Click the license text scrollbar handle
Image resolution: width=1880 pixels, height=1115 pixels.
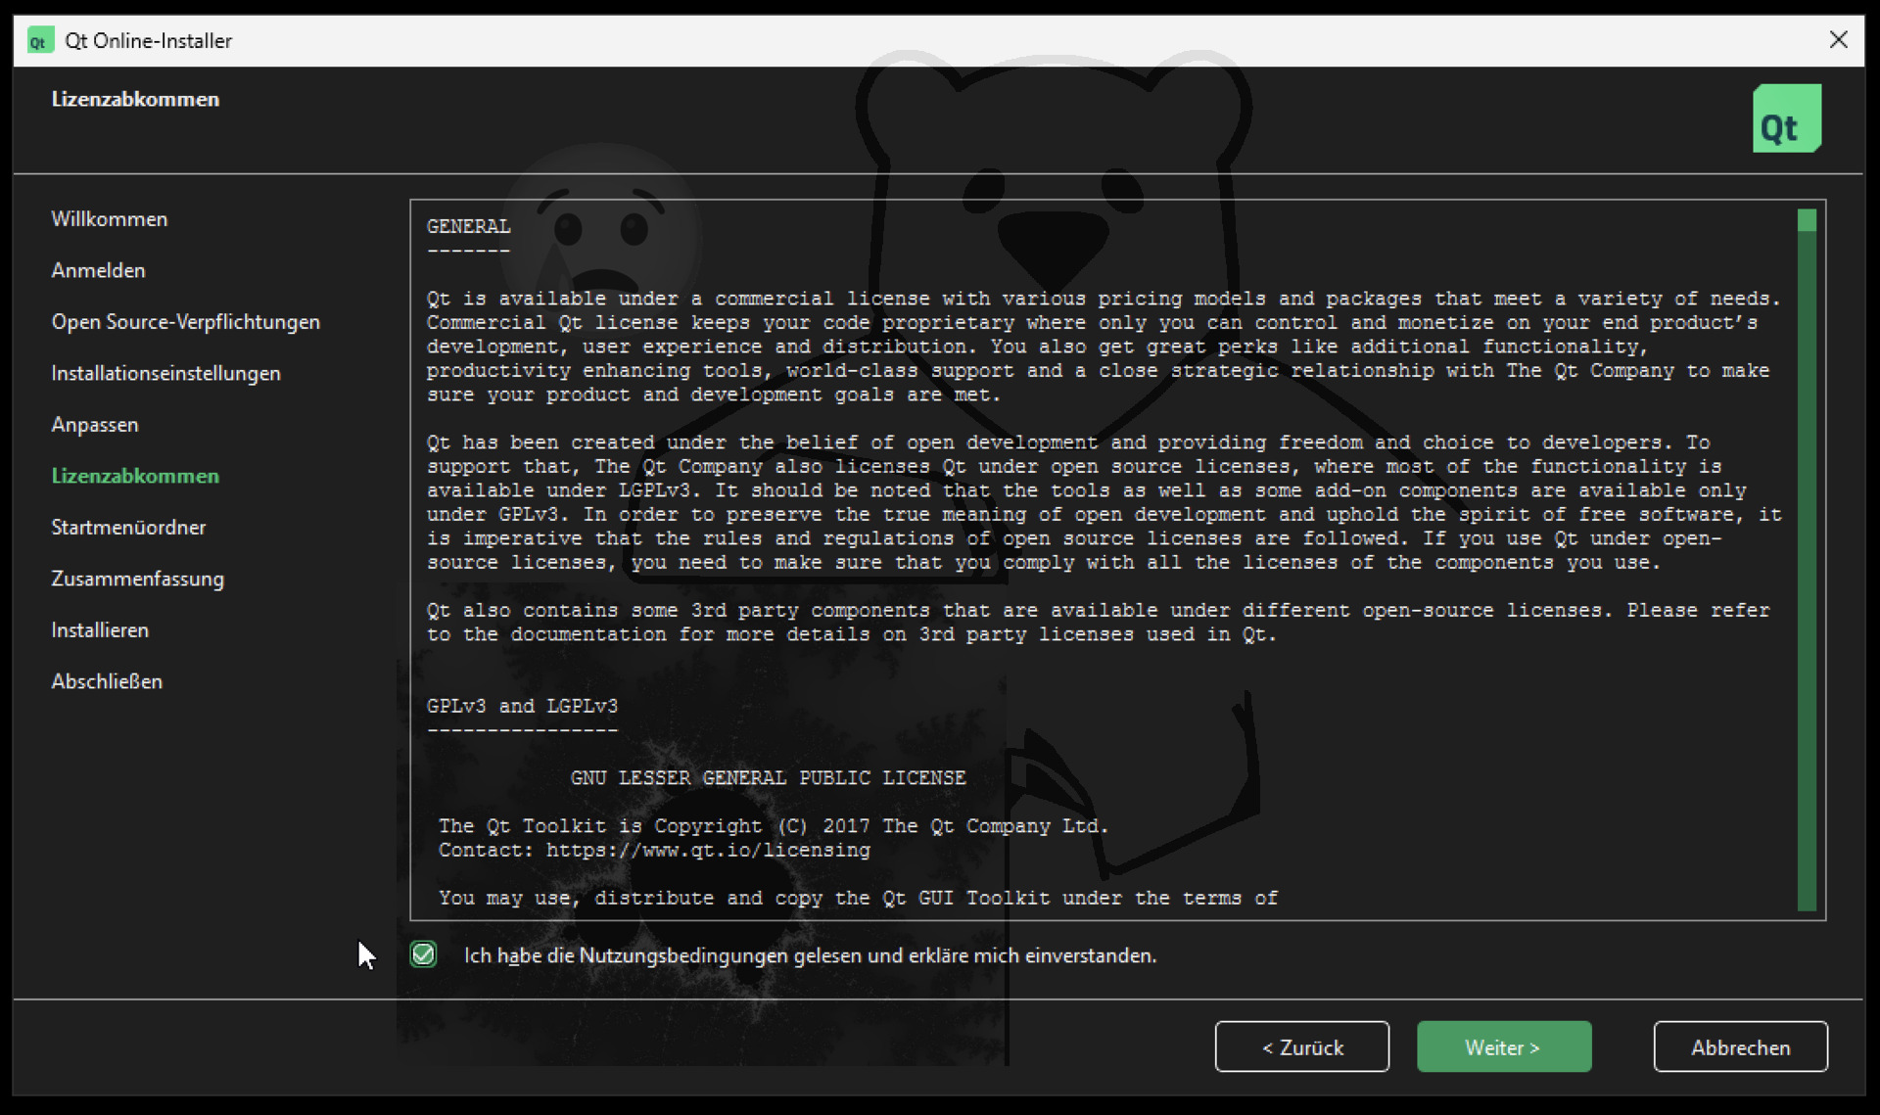[x=1807, y=221]
